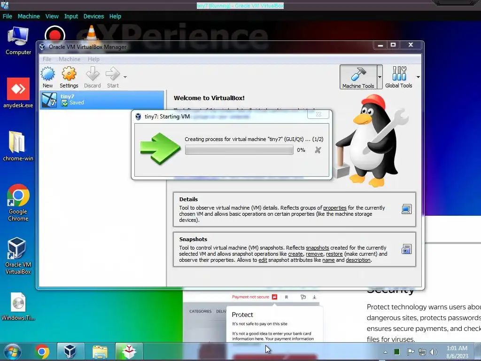Click the Welcome to VirtualBox! heading
Viewport: 481px width, 361px height.
[x=209, y=98]
